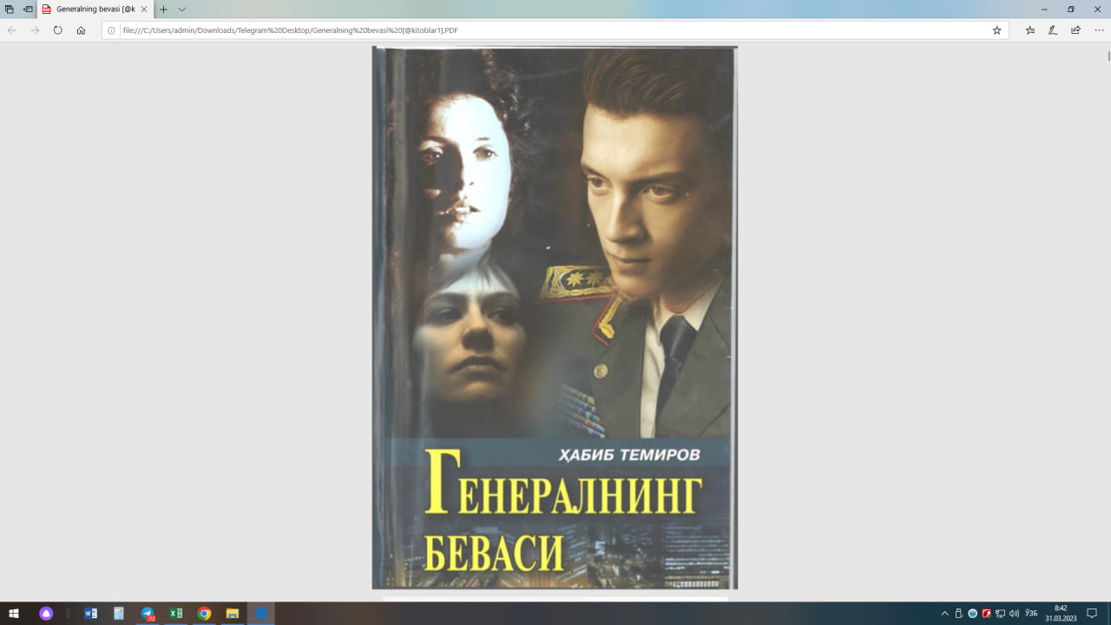1111x625 pixels.
Task: Open the Start menu
Action: click(x=14, y=614)
